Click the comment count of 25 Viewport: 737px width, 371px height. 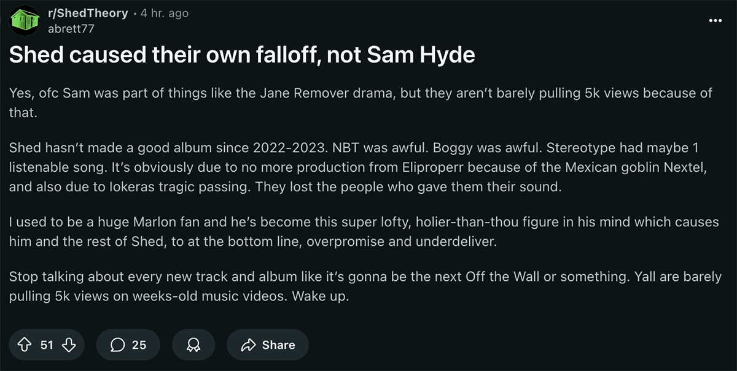click(139, 345)
